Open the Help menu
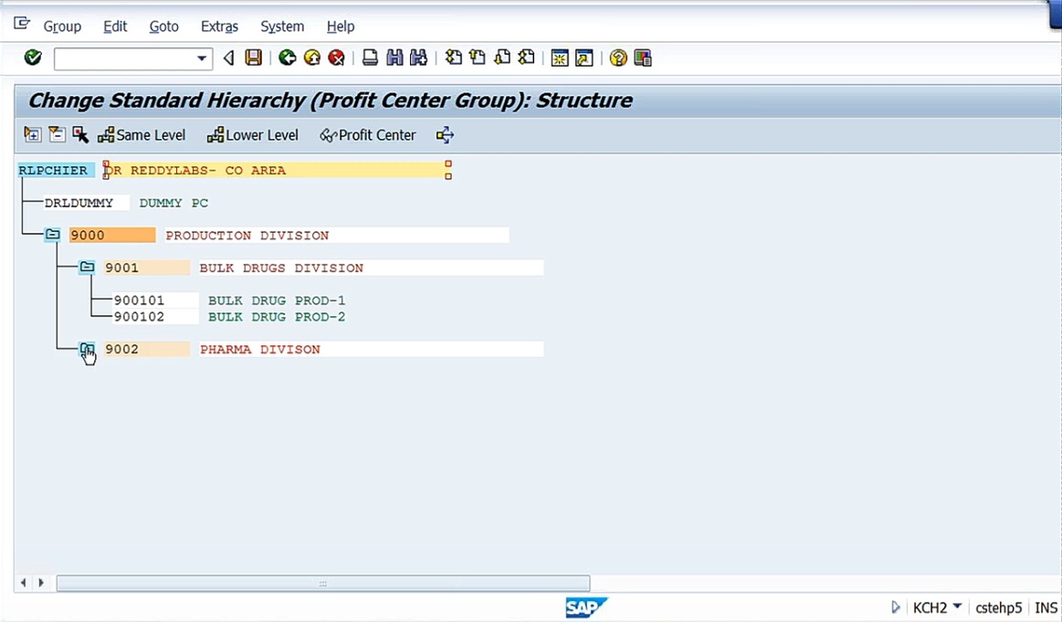Screen dimensions: 1062x622 tap(341, 26)
